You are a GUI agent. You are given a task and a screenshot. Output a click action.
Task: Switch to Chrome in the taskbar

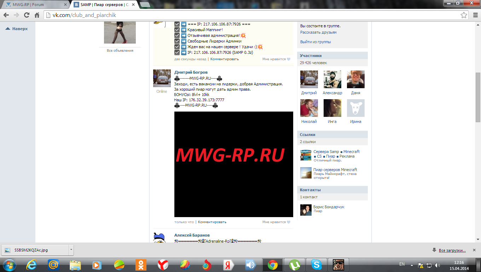tap(272, 265)
